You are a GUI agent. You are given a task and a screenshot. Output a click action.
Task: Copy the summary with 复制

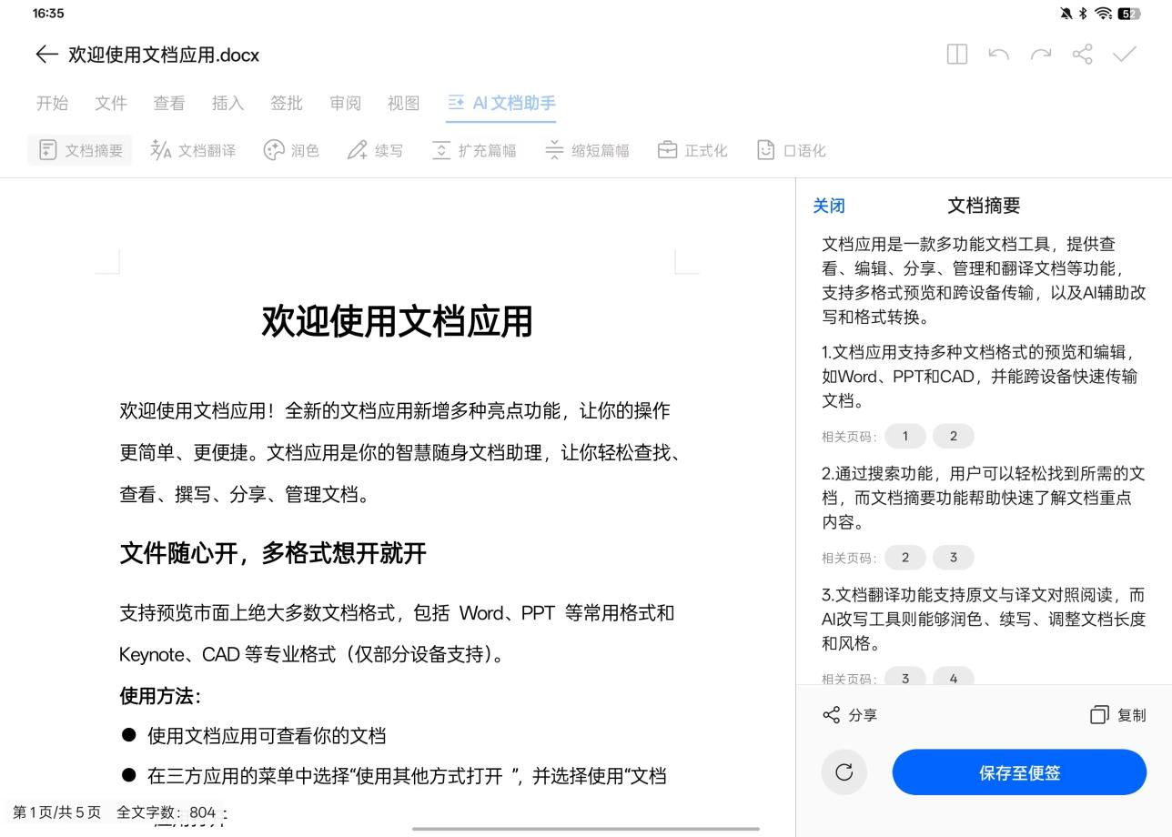1118,715
